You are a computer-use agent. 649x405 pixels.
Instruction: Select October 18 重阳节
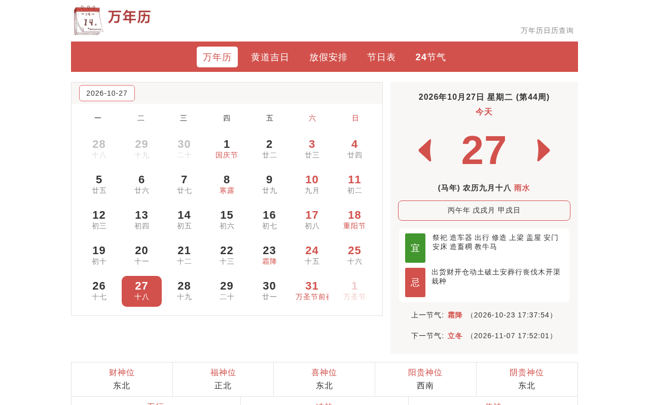(x=354, y=220)
